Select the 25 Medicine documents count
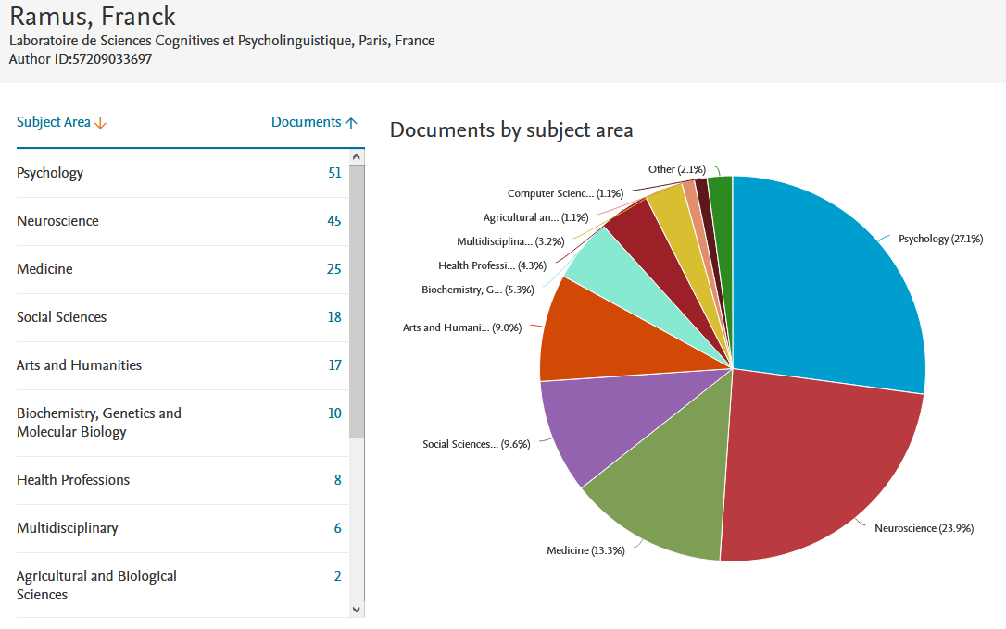This screenshot has width=1006, height=629. (x=334, y=269)
